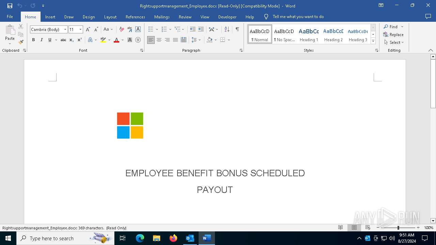Screen dimensions: 436x245
Task: Toggle Italic formatting
Action: (42, 40)
